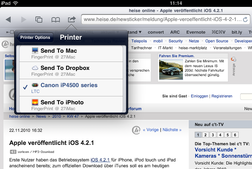The height and width of the screenshot is (169, 252).
Task: Select c't-TV page 6
Action: 235,135
